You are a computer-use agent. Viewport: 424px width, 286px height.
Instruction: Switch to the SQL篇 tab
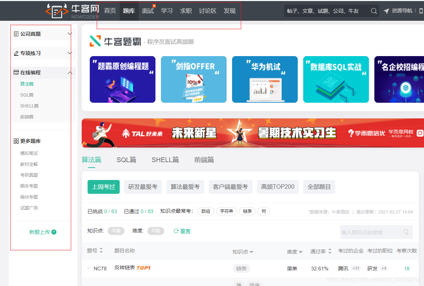pos(126,160)
